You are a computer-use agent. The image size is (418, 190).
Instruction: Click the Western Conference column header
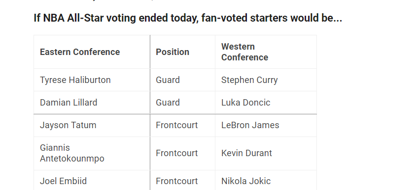[266, 52]
